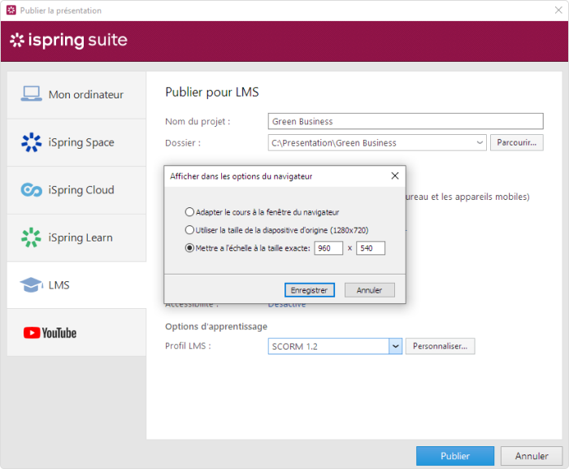
Task: Click the YouTube logo icon
Action: [x=50, y=333]
